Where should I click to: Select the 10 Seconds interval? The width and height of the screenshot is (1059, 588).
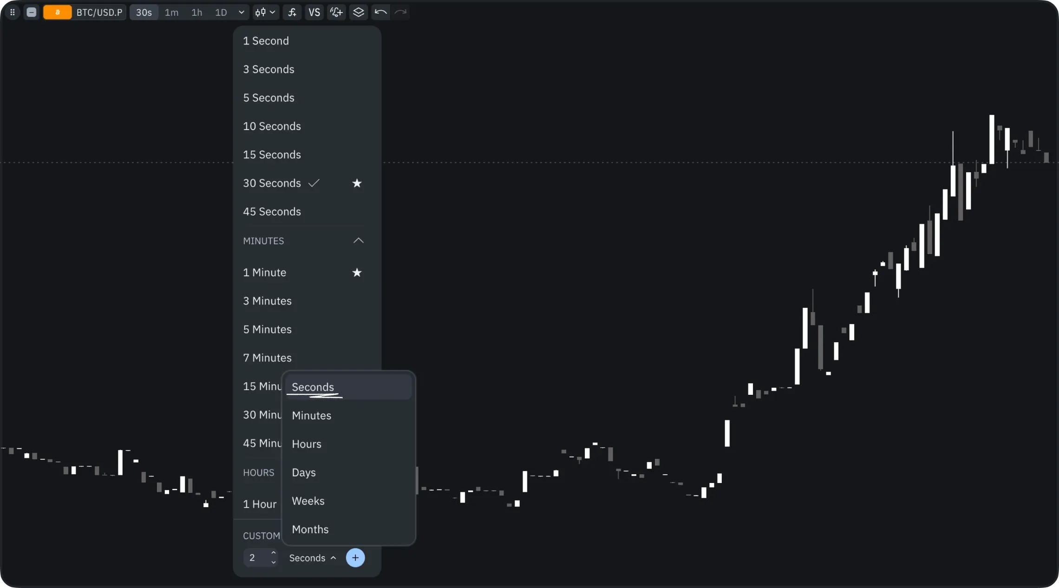click(272, 126)
